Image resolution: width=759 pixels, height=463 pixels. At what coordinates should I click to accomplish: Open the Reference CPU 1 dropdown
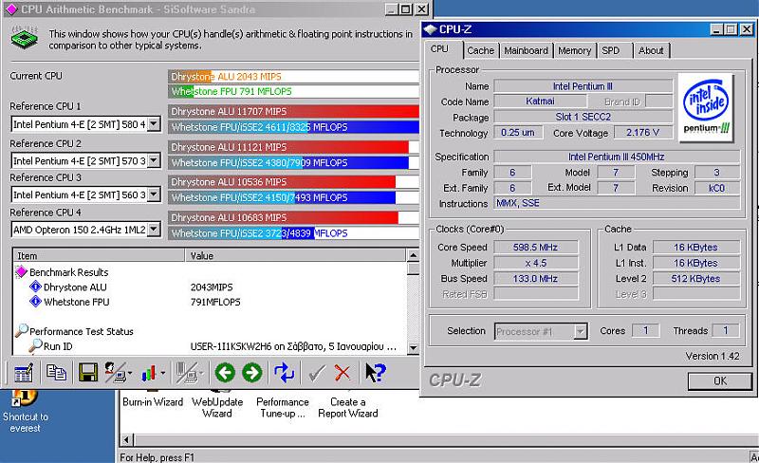pyautogui.click(x=154, y=124)
